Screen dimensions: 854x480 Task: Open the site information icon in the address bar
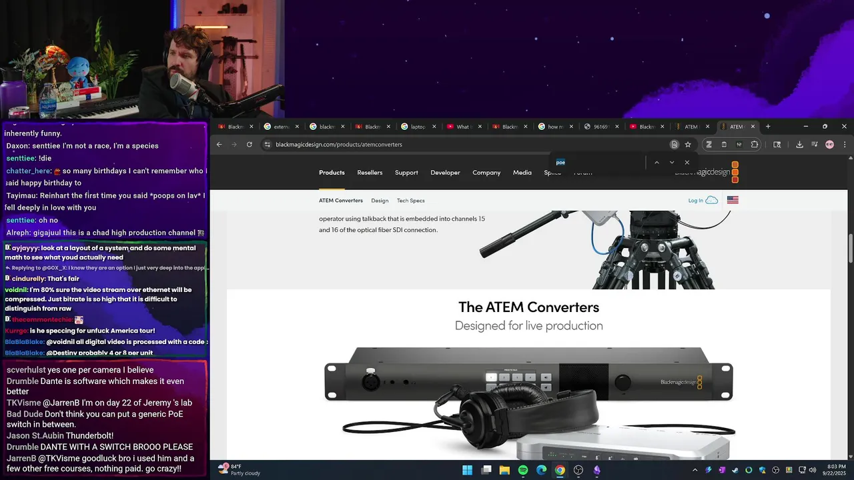coord(267,145)
